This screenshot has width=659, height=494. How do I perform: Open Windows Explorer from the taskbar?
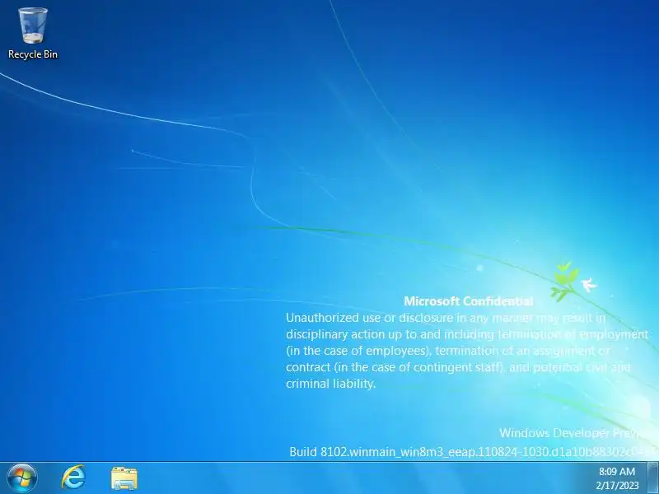(x=124, y=478)
